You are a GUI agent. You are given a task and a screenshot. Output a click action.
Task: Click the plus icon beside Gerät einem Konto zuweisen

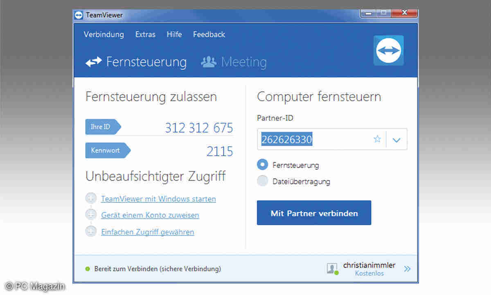coord(90,215)
